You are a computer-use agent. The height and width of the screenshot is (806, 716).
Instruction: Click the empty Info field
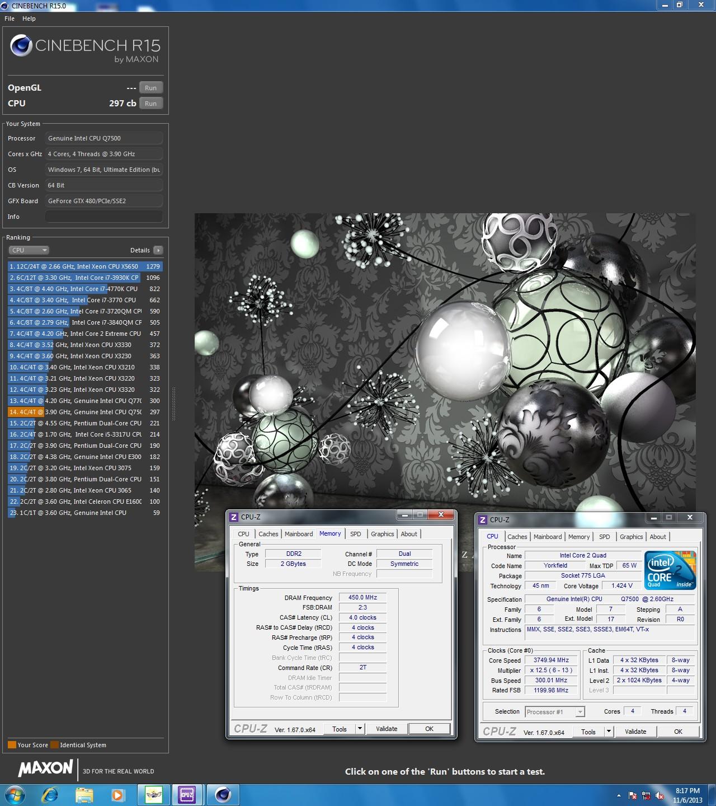[104, 217]
